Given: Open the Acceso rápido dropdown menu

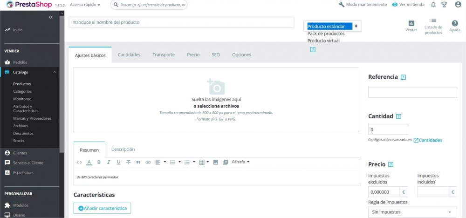Looking at the screenshot, I should point(85,5).
